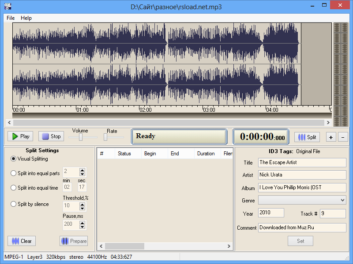Increase the Threshold percent spinner value

point(82,203)
